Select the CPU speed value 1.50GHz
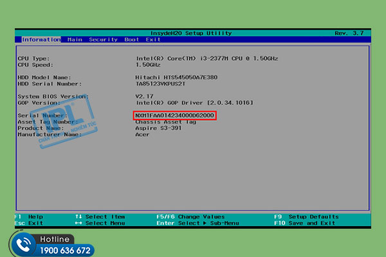Viewport: 386px width, 257px height. coord(148,65)
